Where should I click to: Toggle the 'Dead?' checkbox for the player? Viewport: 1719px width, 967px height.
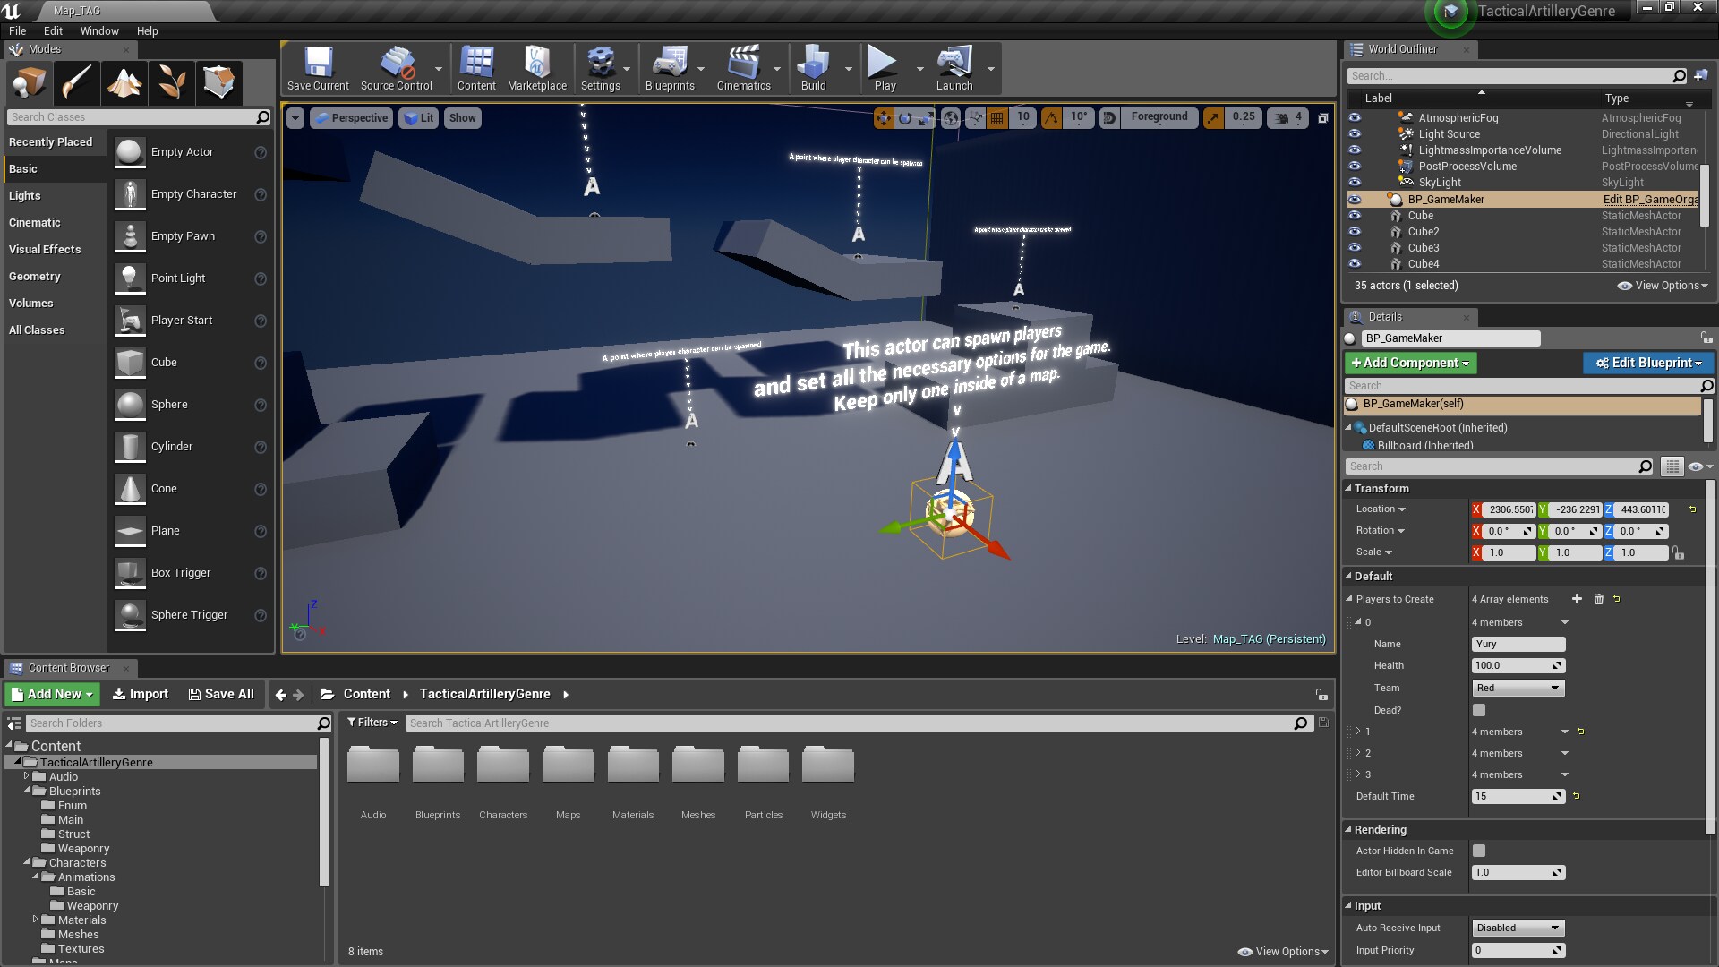(x=1479, y=710)
